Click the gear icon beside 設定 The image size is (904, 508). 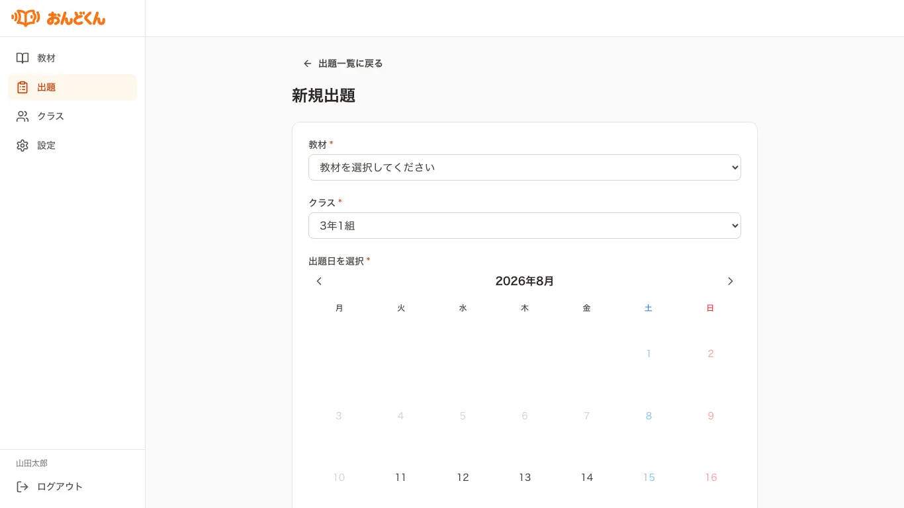23,146
